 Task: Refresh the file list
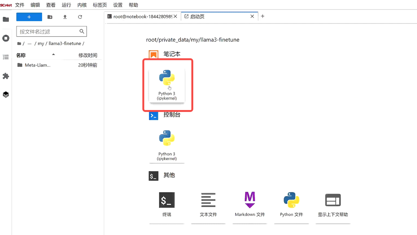(80, 17)
